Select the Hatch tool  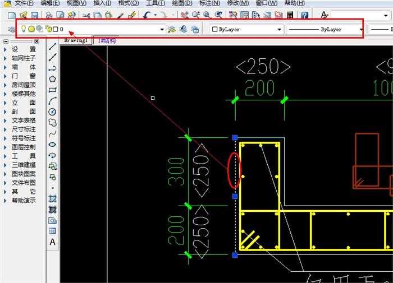[x=52, y=199]
